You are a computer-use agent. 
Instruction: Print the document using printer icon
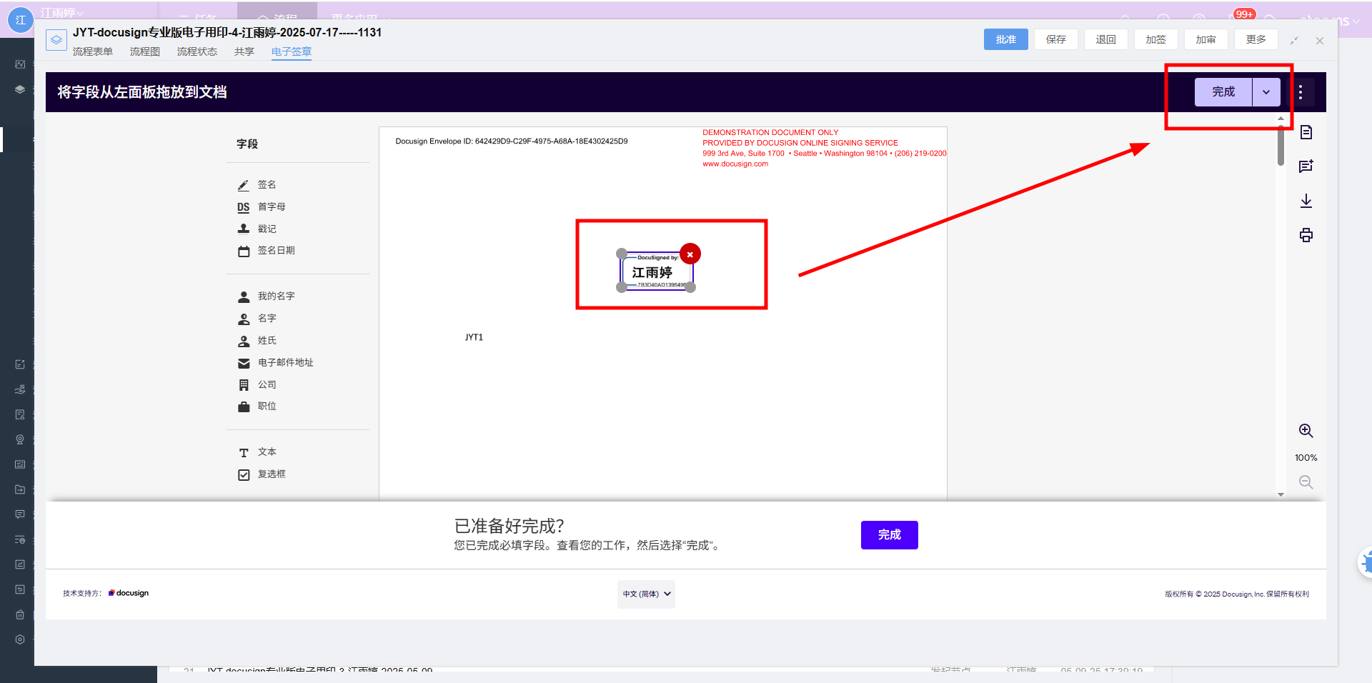pos(1306,235)
